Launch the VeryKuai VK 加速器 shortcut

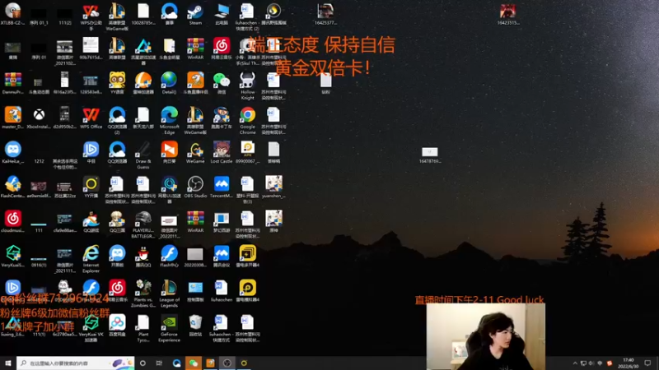[x=91, y=328]
